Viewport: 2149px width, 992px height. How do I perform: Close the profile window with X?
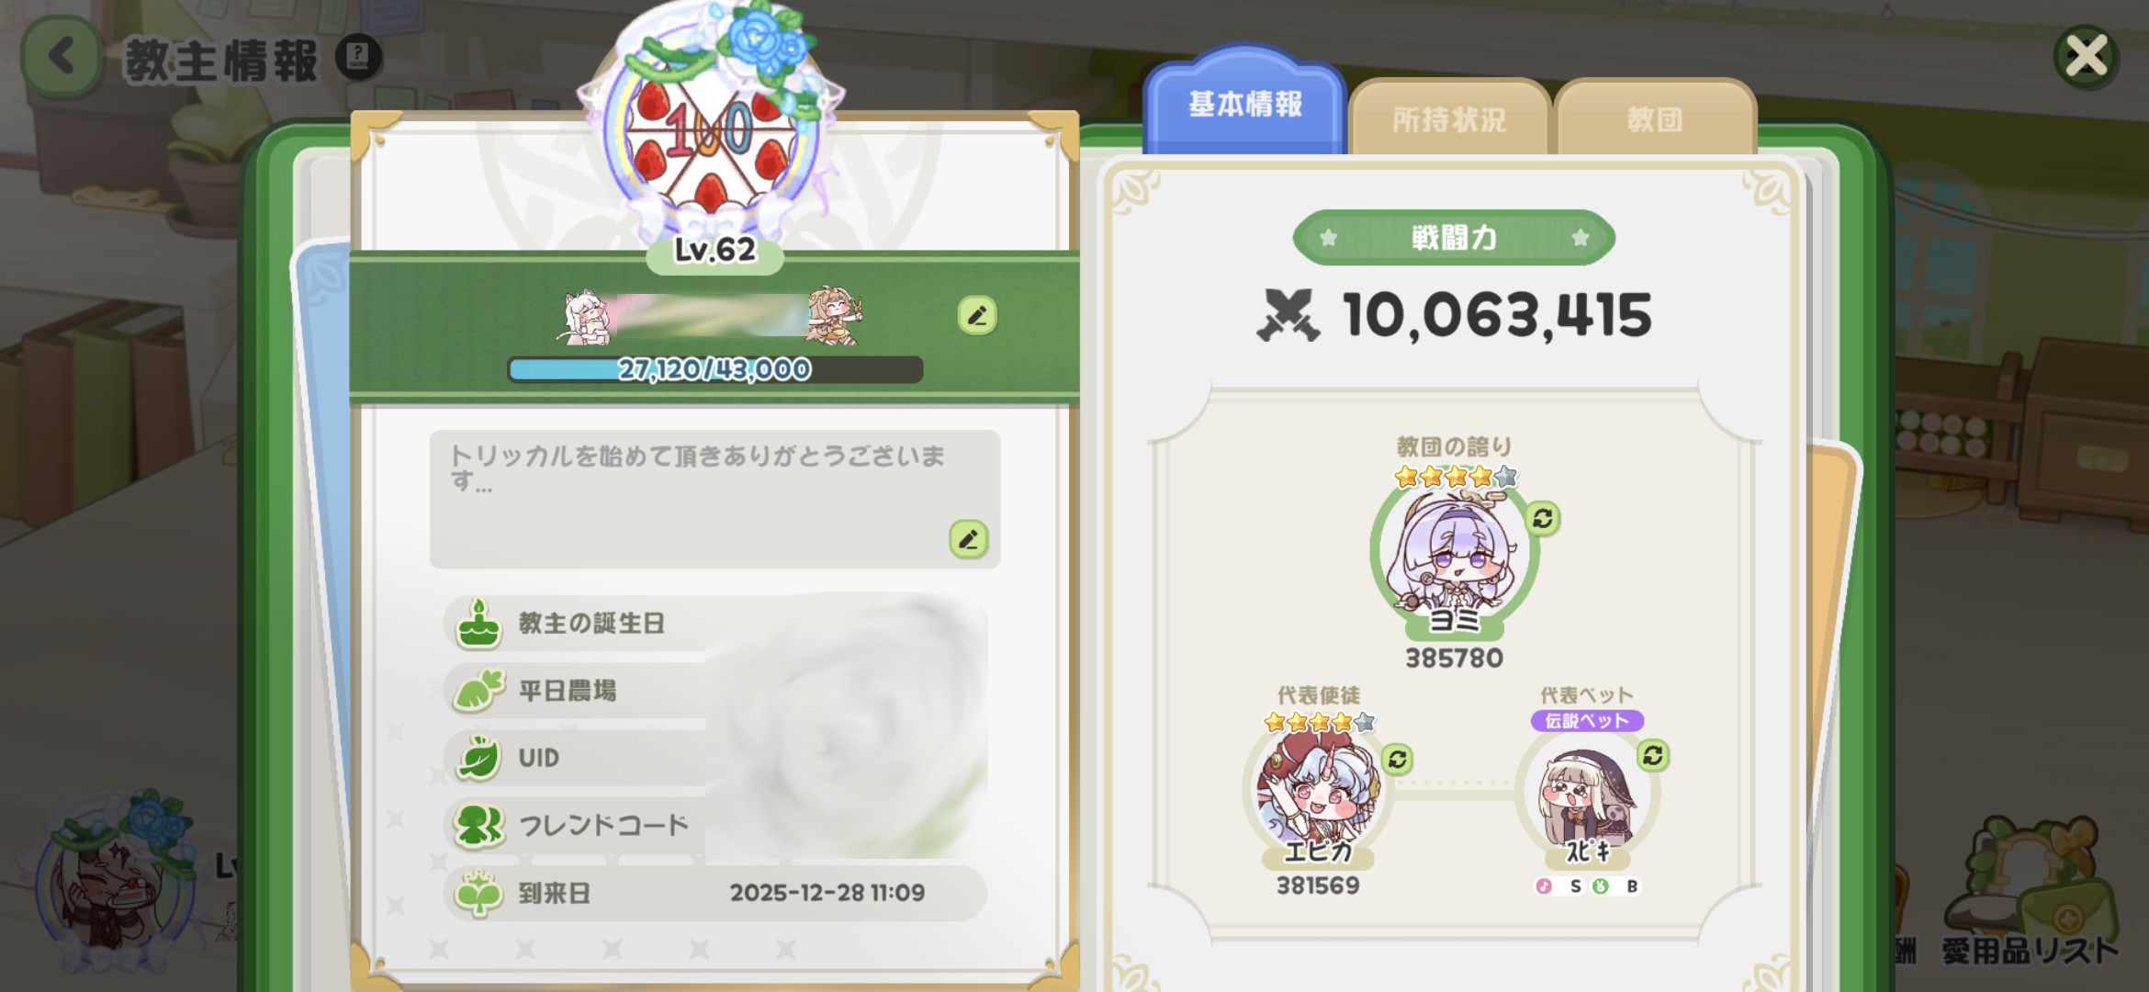2087,57
